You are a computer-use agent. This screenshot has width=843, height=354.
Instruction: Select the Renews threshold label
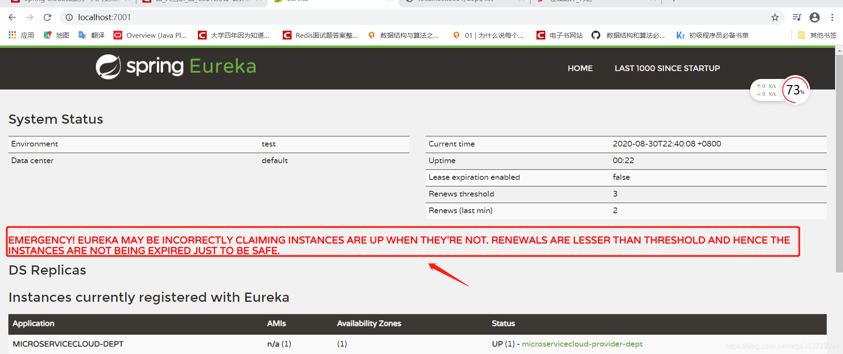(461, 194)
